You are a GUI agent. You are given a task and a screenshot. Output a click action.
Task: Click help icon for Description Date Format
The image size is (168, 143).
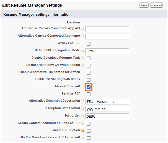tap(82, 108)
